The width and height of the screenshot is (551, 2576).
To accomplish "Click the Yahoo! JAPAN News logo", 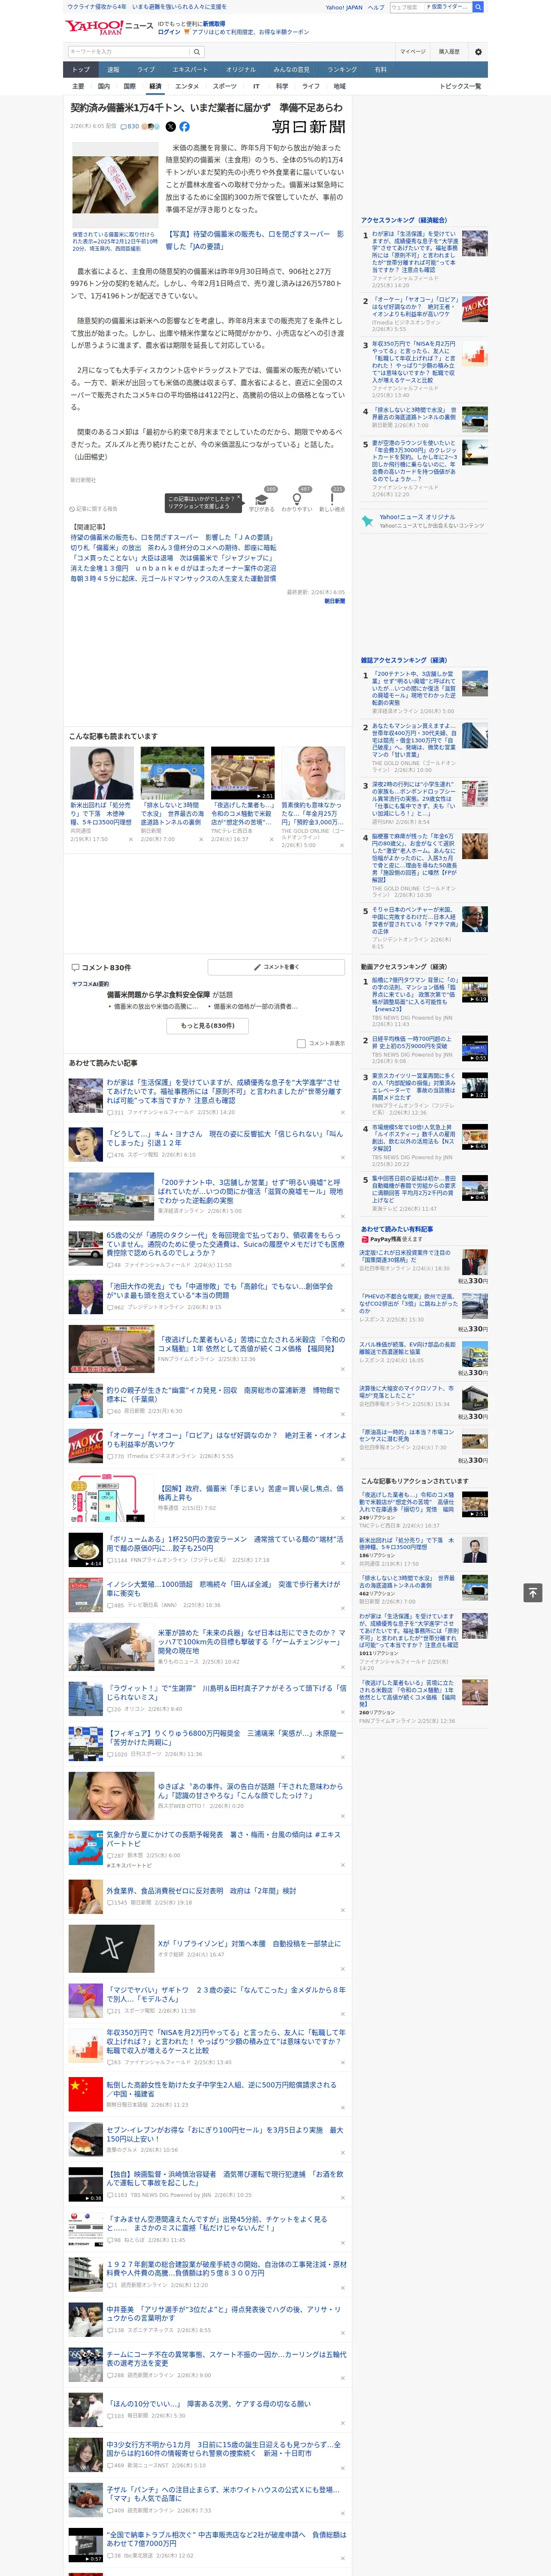I will (109, 28).
